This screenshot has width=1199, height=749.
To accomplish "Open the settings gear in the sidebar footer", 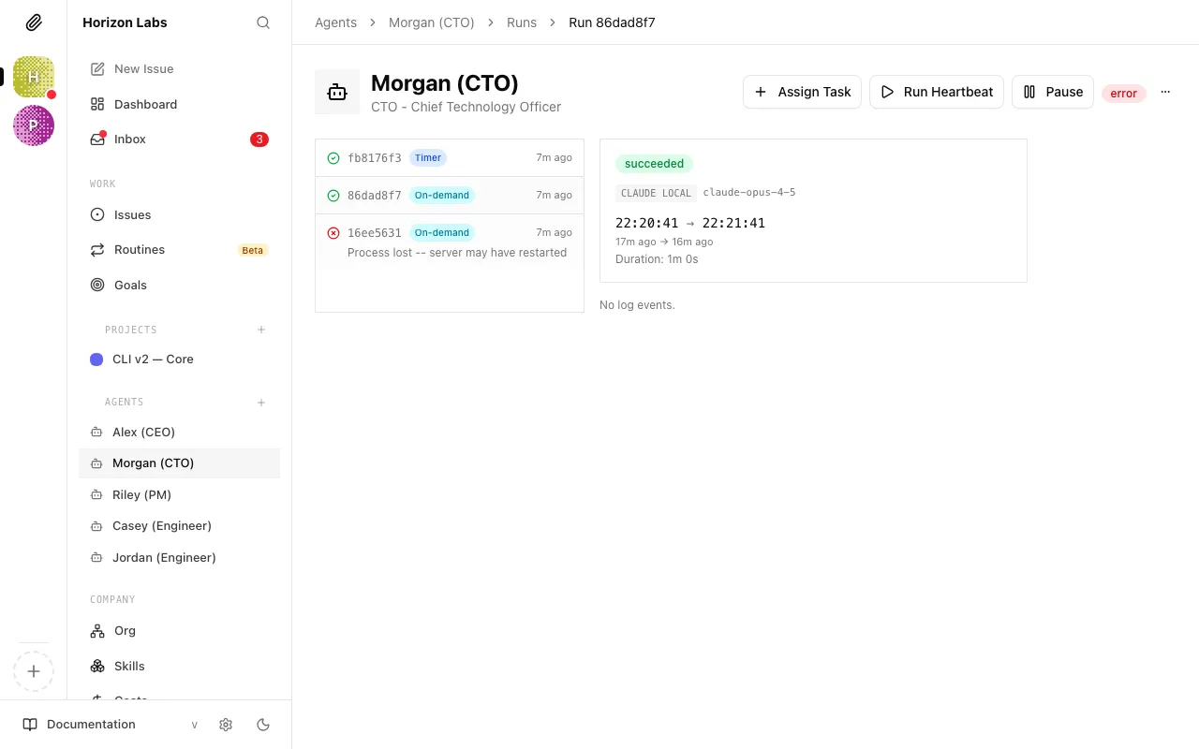I will (226, 725).
